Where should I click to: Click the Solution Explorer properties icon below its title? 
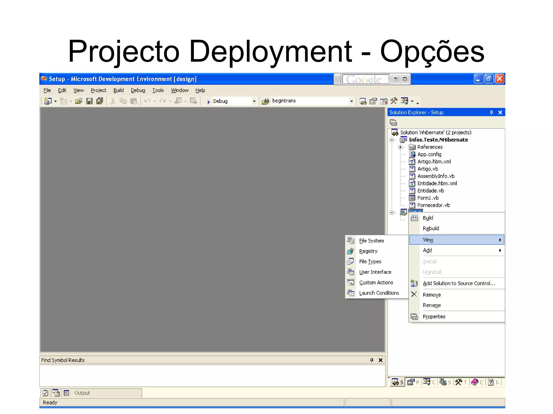click(393, 122)
